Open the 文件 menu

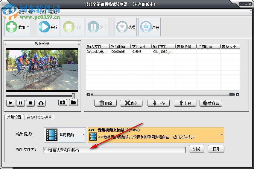pos(10,12)
